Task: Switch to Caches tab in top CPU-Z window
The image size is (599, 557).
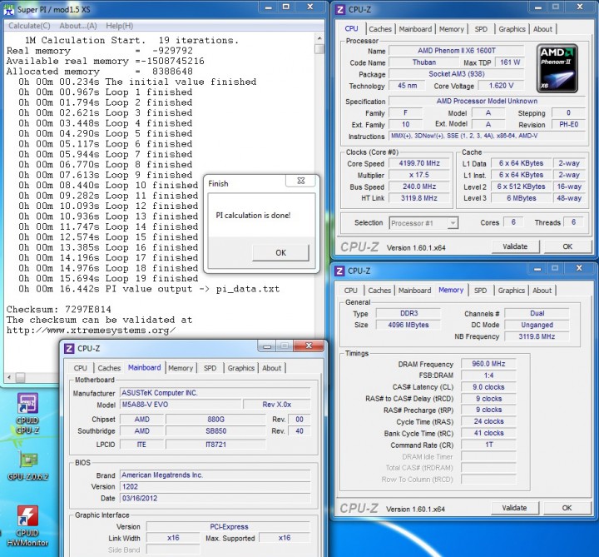Action: click(380, 29)
